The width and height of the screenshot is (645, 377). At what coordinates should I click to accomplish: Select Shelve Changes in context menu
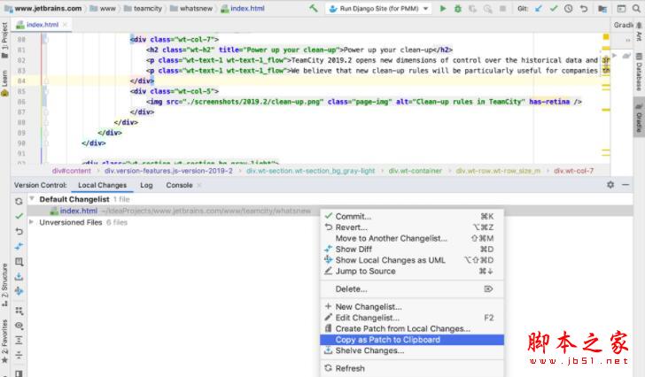coord(369,350)
